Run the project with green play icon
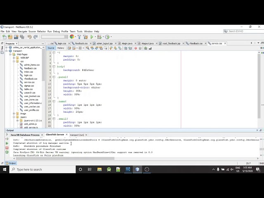This screenshot has height=198, width=264. tap(92, 37)
